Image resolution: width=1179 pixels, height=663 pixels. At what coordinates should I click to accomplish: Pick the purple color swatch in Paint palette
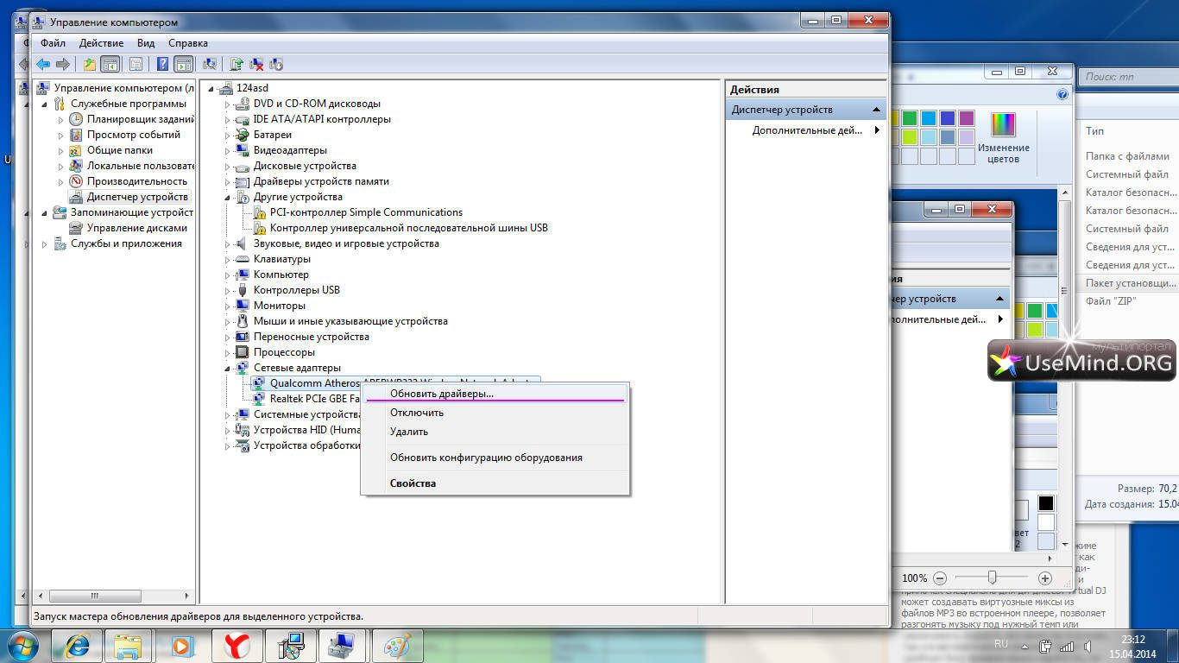pyautogui.click(x=967, y=118)
